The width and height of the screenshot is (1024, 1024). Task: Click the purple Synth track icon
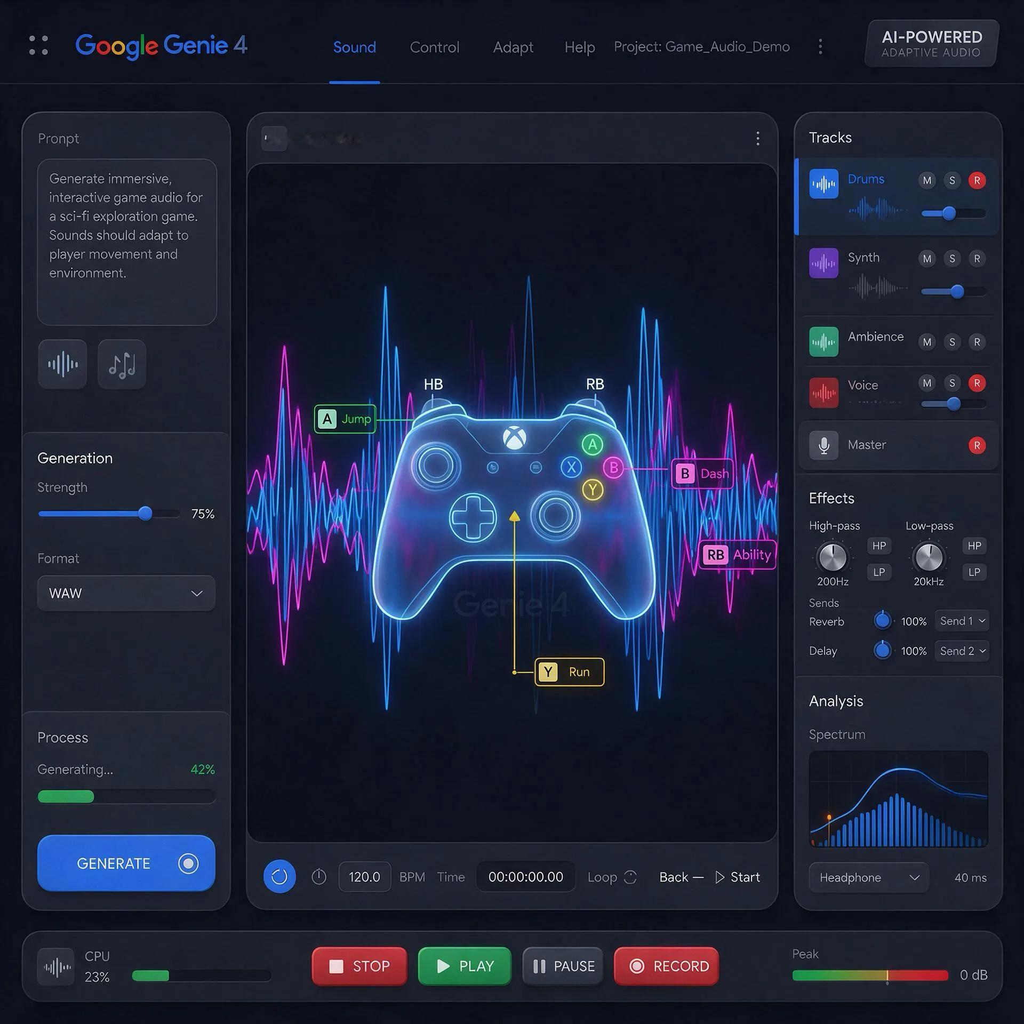(x=823, y=262)
